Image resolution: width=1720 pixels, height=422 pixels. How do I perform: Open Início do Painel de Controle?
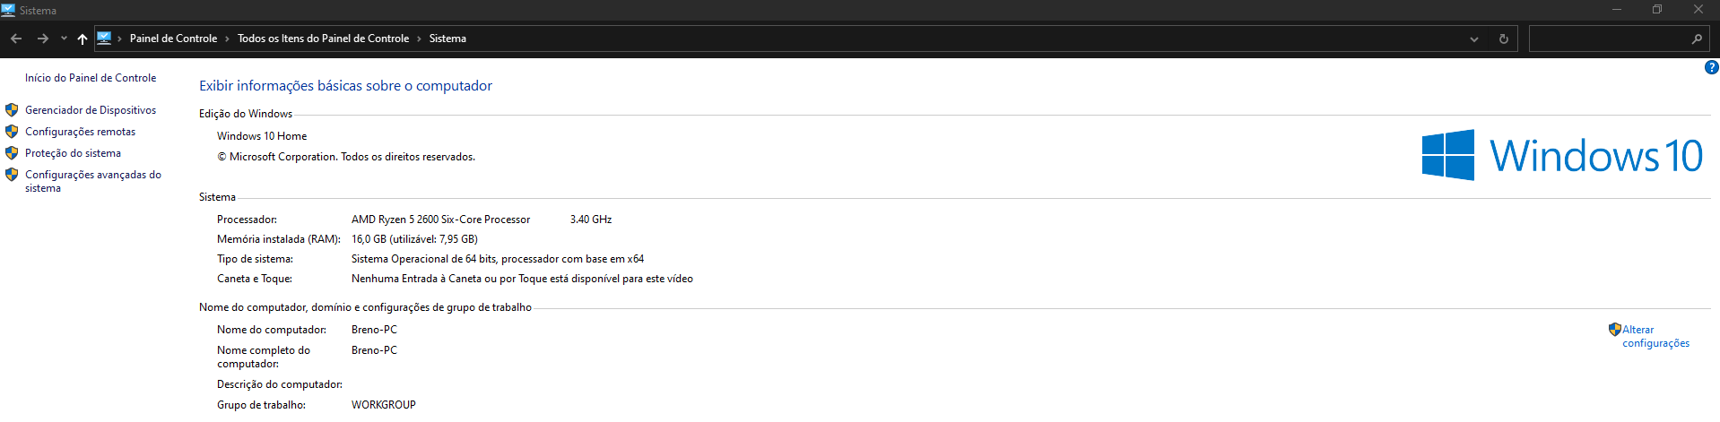point(91,78)
